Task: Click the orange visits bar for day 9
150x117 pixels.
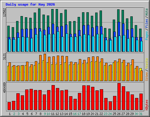Action: 45,67
